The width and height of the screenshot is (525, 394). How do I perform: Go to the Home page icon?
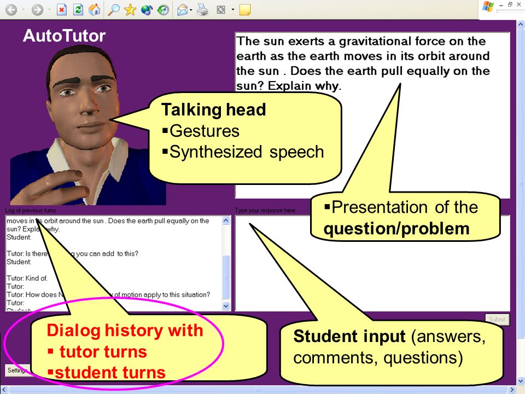95,10
